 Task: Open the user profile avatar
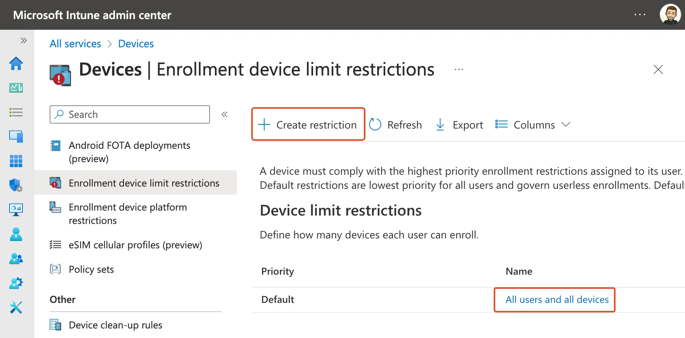click(x=670, y=14)
